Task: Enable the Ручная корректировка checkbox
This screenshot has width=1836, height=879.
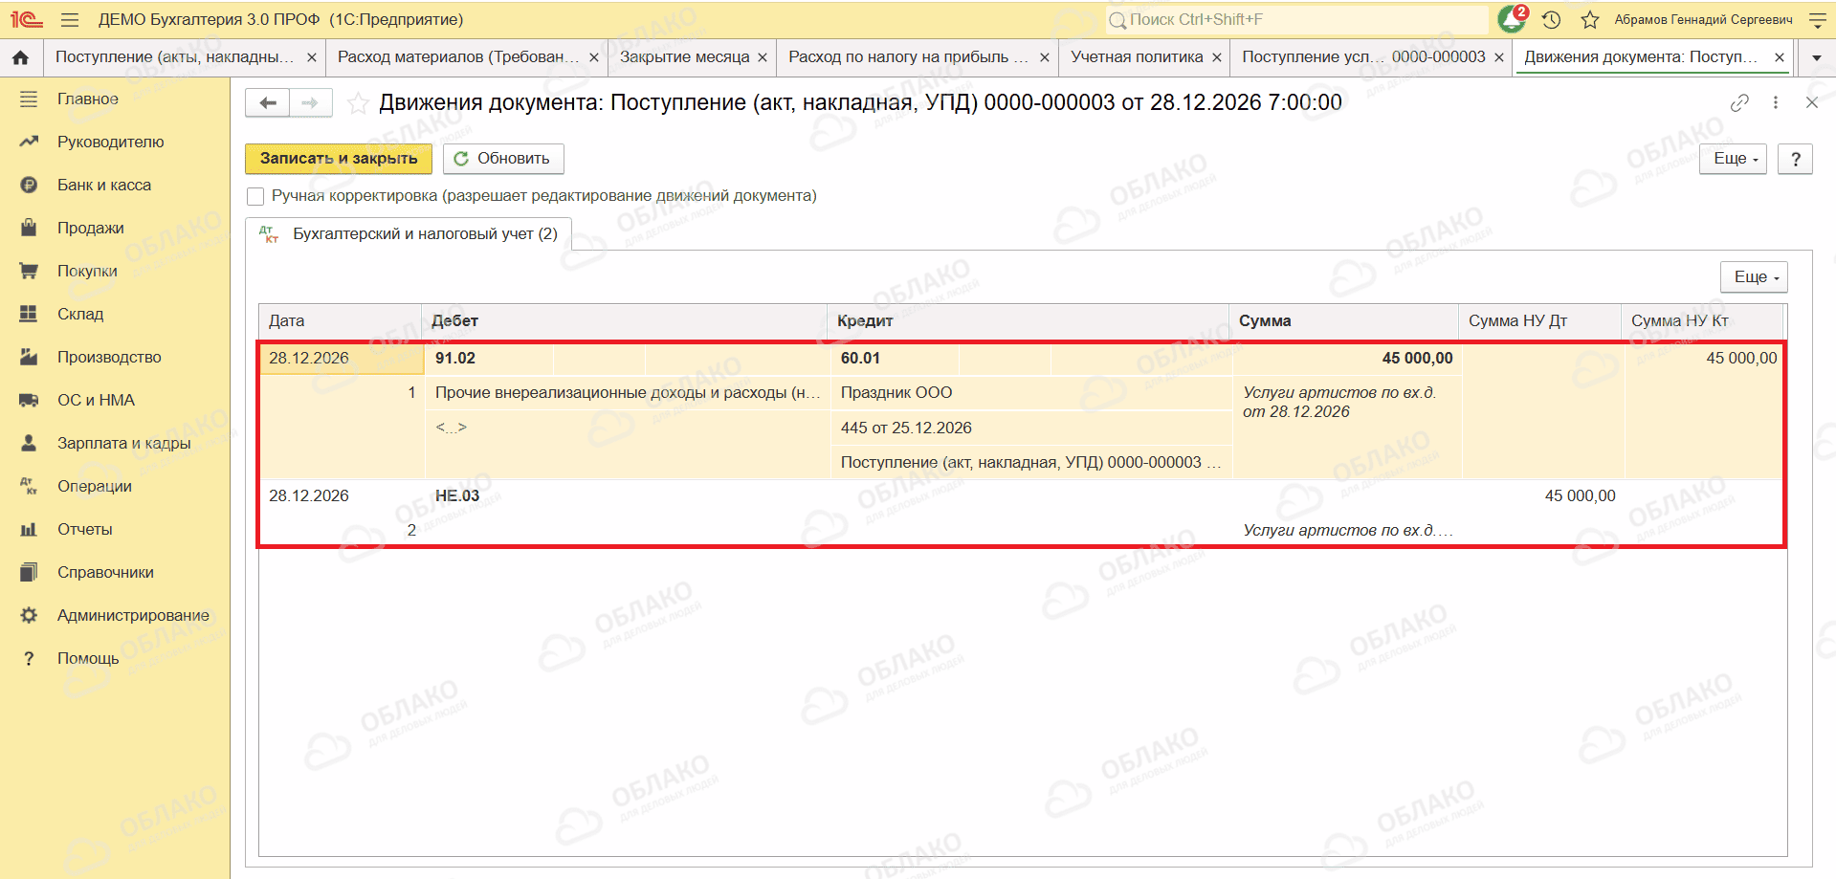Action: [x=255, y=196]
